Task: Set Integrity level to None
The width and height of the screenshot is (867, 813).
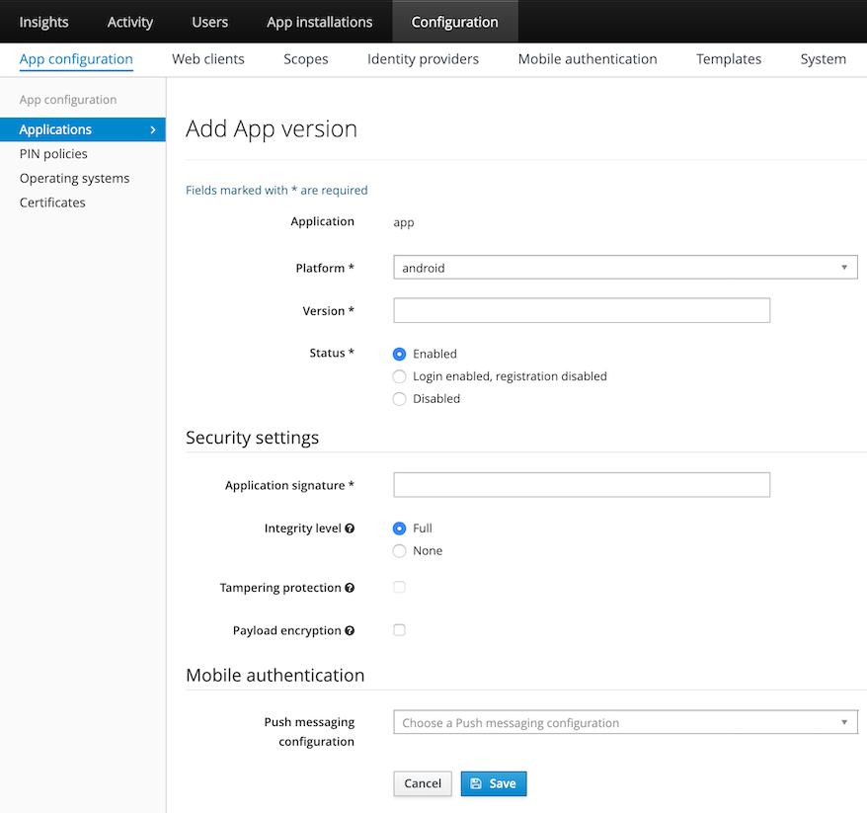Action: tap(399, 550)
